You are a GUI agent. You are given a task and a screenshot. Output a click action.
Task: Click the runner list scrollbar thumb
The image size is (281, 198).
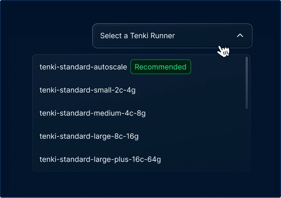coord(247,83)
